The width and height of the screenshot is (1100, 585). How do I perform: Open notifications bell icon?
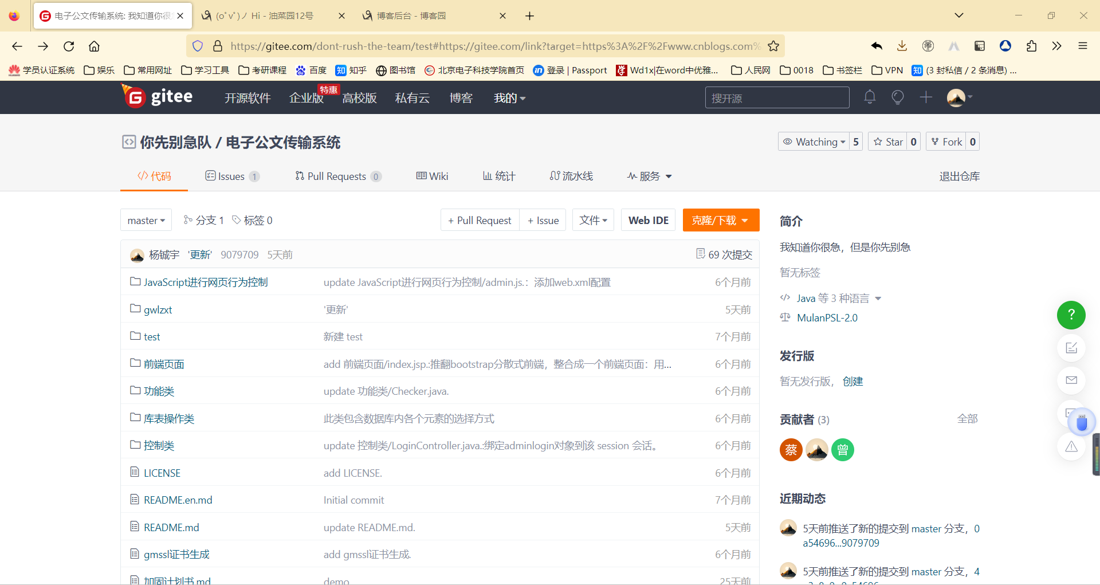[x=870, y=97]
